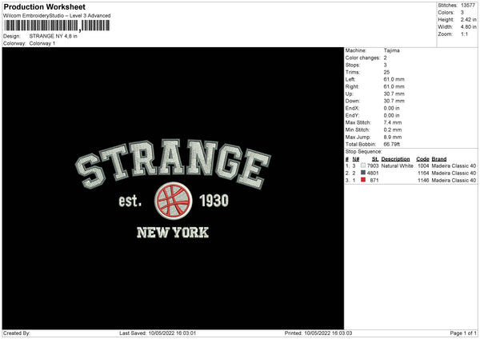Viewport: 480px width, 339px height.
Task: Click the design name 'STRANGE NY 4,8 in'
Action: click(x=54, y=36)
